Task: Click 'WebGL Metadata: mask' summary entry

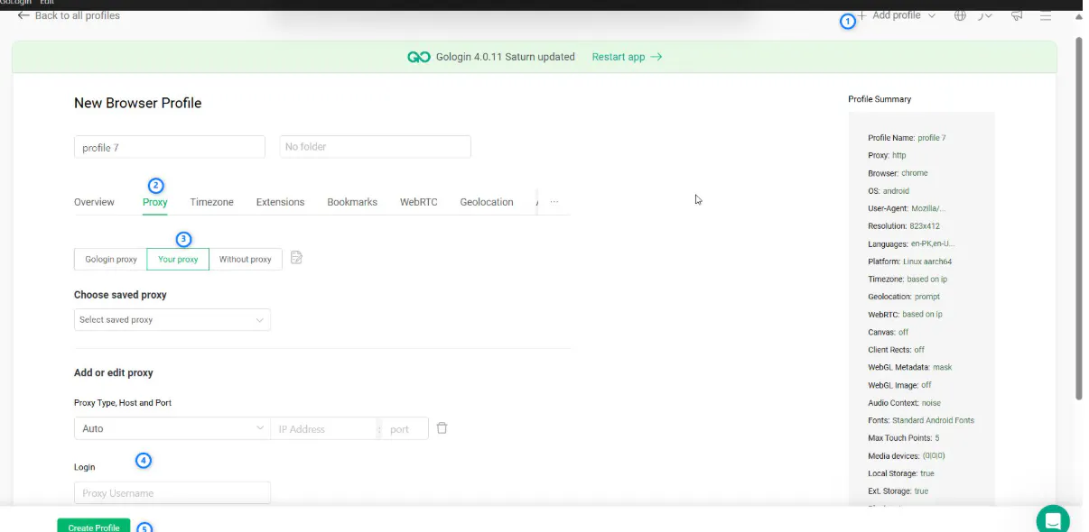Action: (910, 367)
